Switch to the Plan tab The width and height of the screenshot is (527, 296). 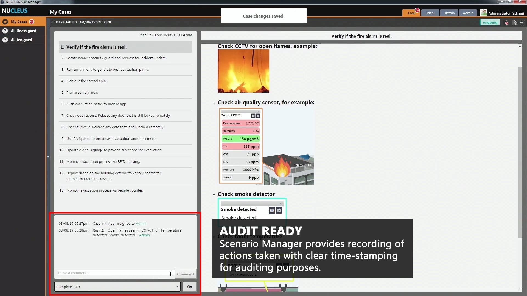[x=430, y=13]
